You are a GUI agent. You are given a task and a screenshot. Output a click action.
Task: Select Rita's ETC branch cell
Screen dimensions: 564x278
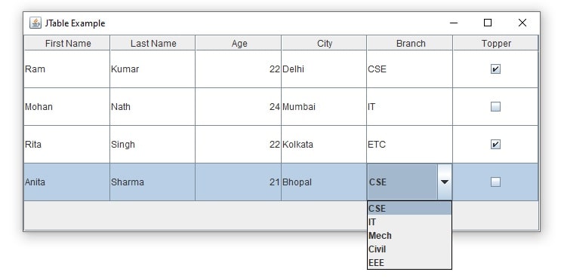[x=410, y=144]
